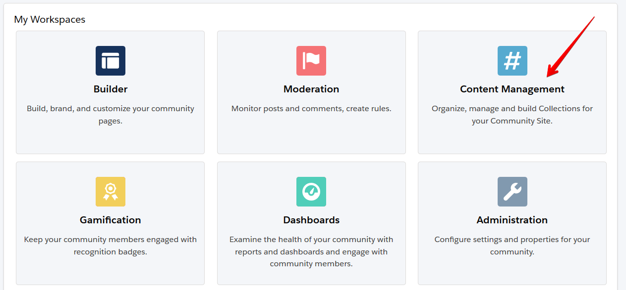Click the My Workspaces heading
The image size is (626, 290).
[50, 20]
